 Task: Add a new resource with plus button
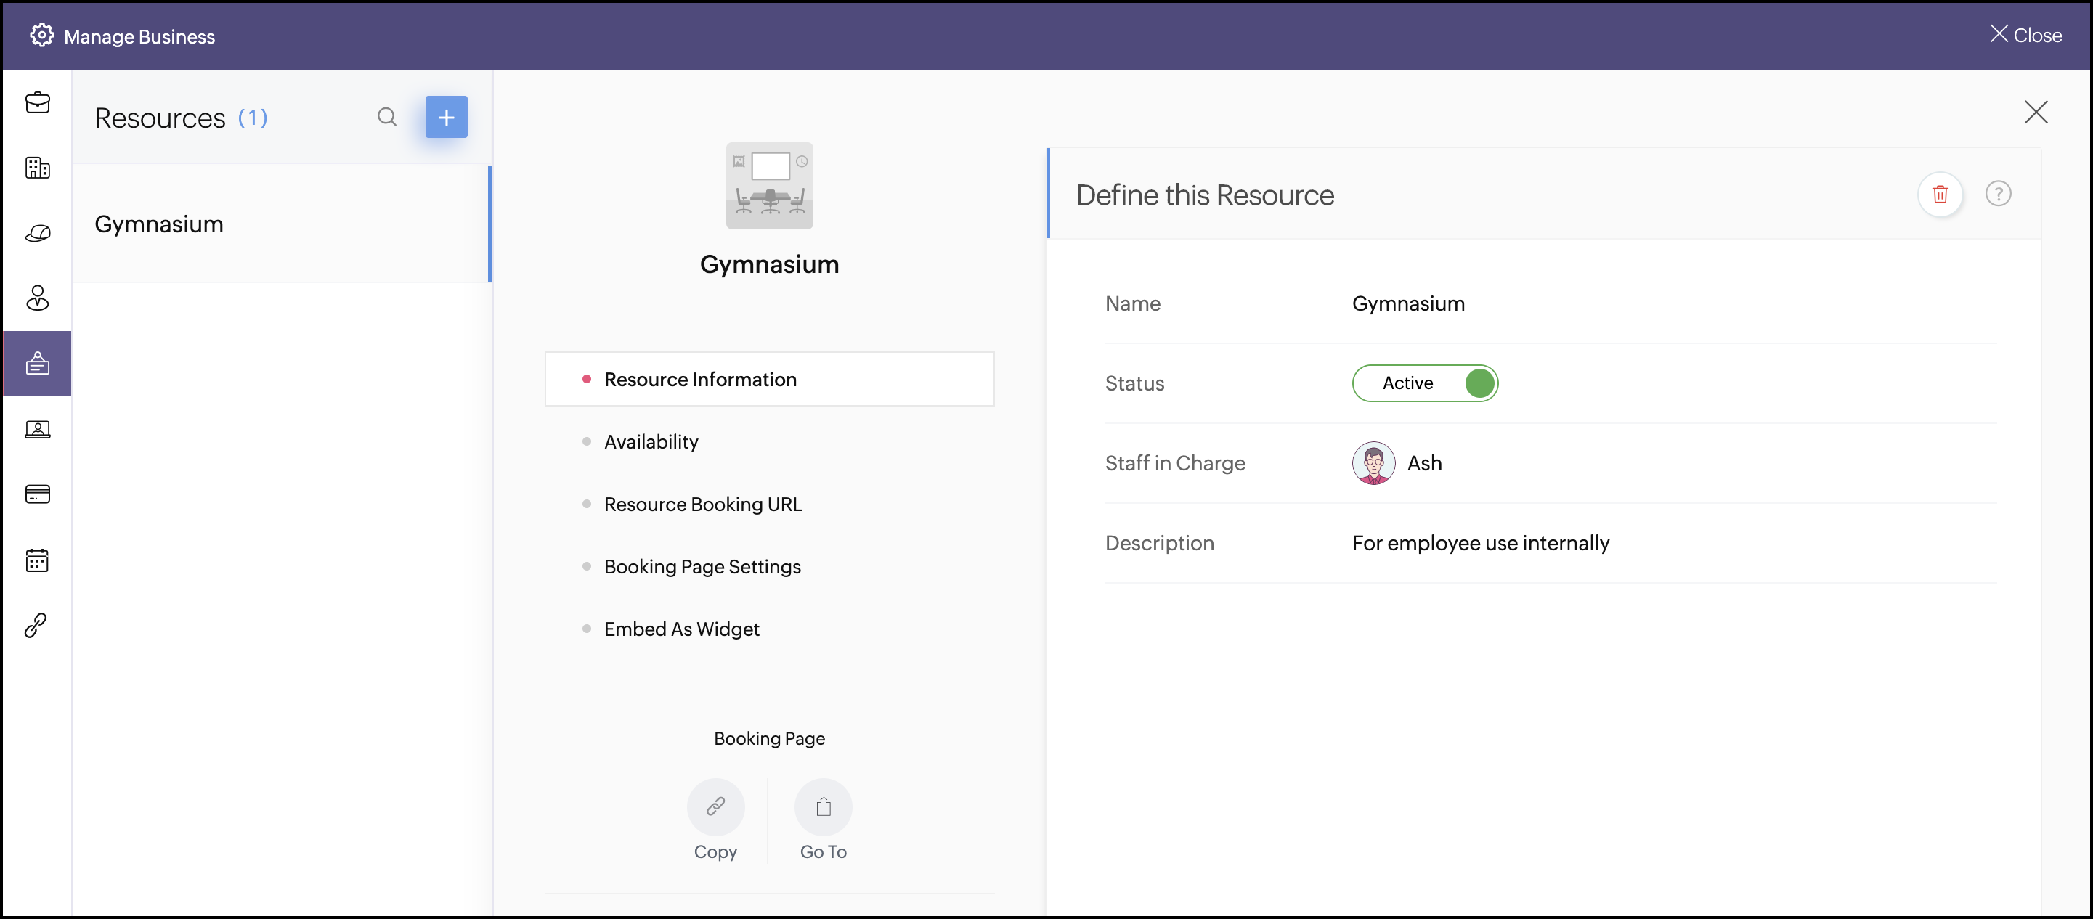click(446, 117)
